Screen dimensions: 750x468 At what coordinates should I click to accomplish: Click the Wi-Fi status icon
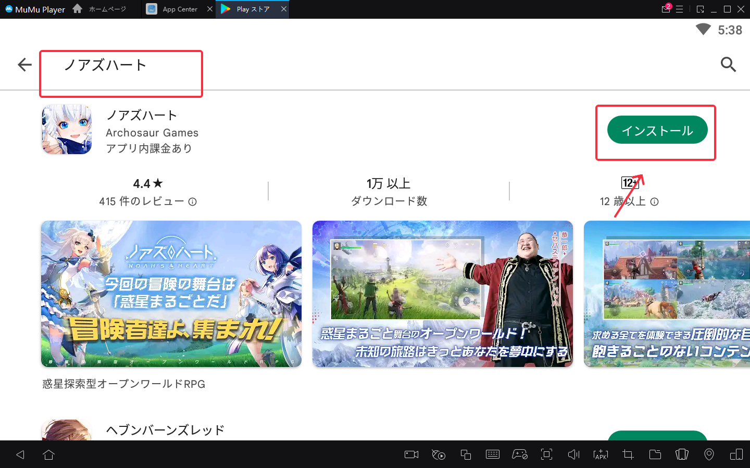(703, 30)
